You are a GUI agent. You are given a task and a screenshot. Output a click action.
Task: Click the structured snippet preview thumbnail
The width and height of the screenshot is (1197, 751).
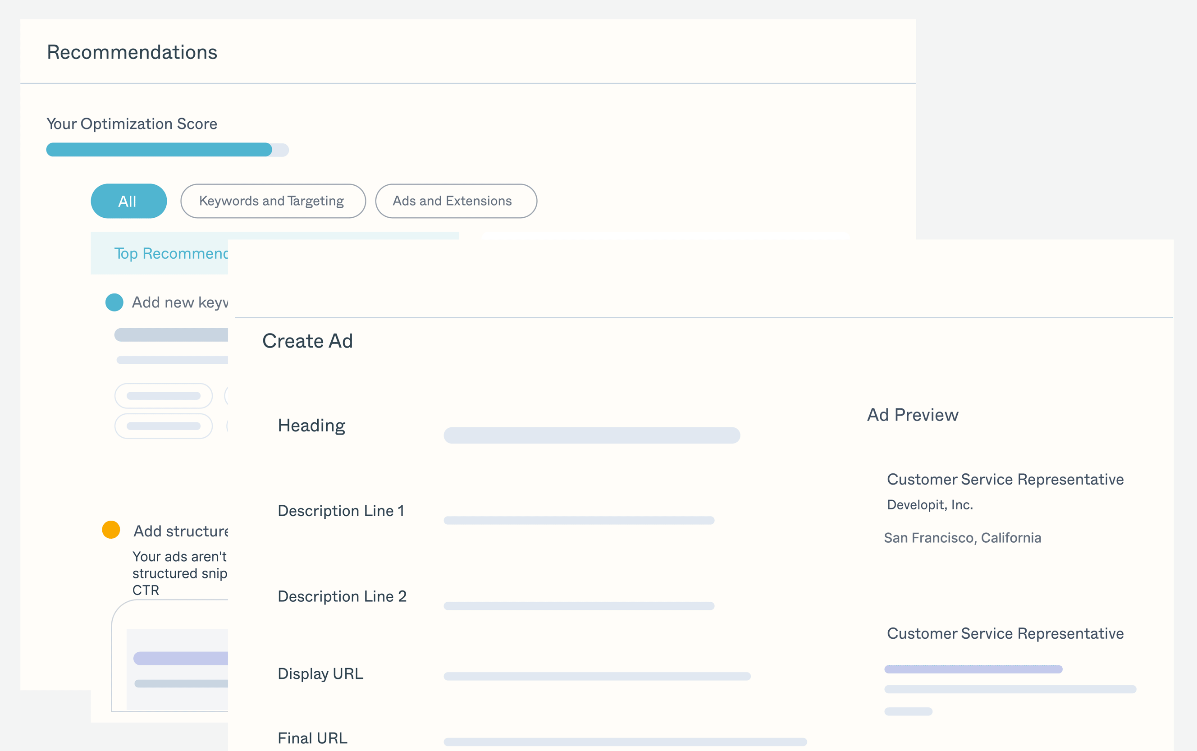coord(178,668)
